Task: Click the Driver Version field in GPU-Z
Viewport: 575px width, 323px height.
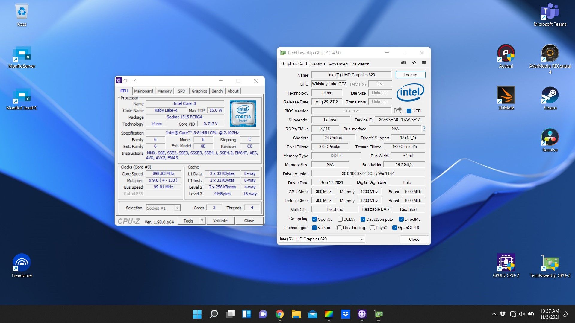Action: pyautogui.click(x=368, y=173)
